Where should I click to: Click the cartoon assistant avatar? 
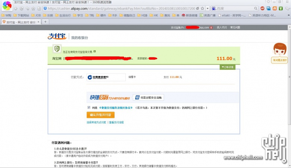(x=280, y=49)
